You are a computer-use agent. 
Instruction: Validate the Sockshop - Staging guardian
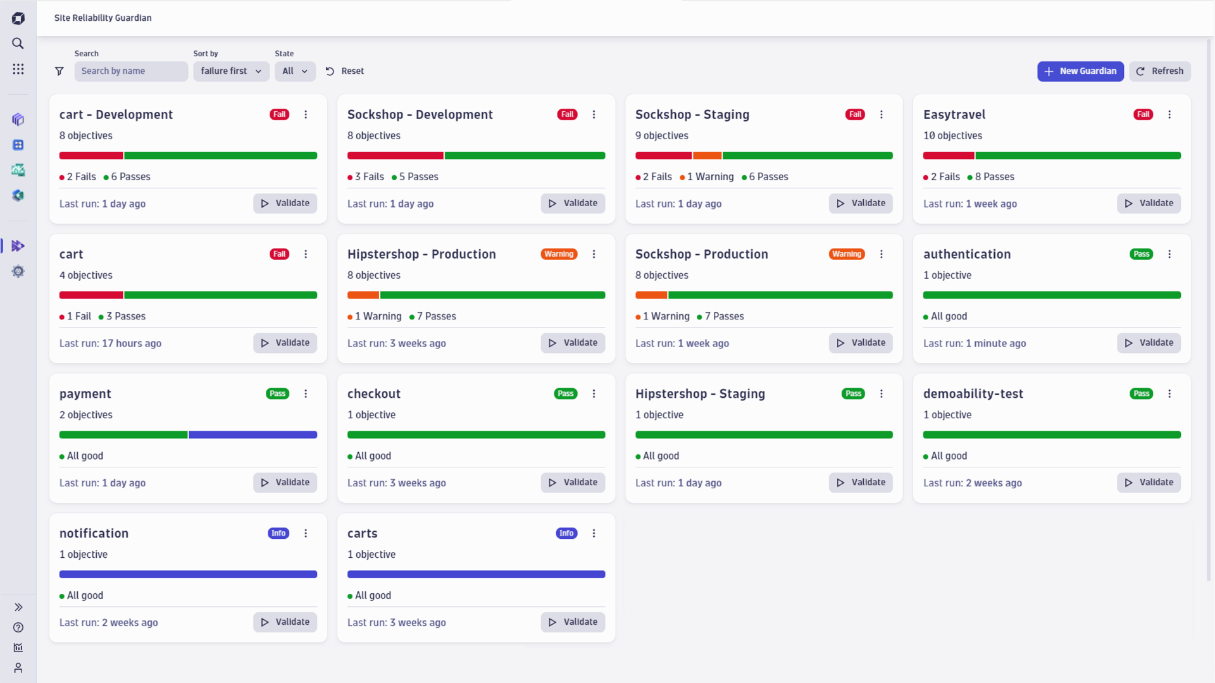coord(861,204)
